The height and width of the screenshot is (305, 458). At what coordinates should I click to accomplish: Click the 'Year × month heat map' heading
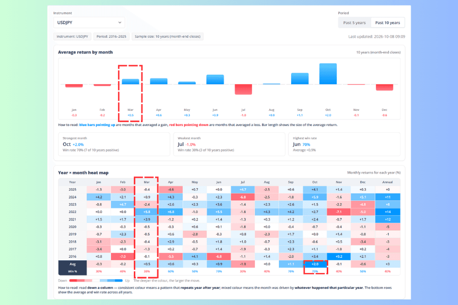point(83,173)
